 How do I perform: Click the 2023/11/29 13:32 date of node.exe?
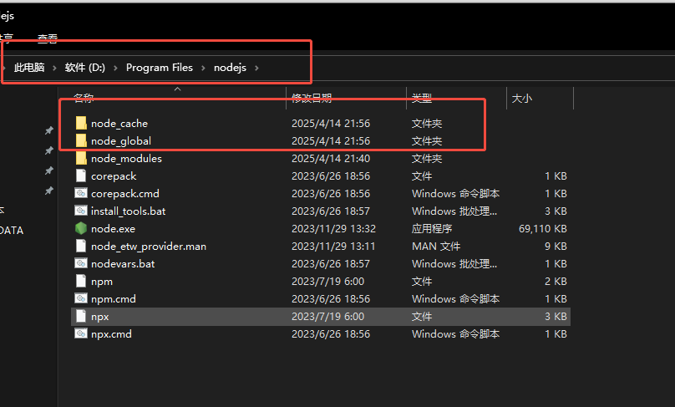[x=333, y=229]
